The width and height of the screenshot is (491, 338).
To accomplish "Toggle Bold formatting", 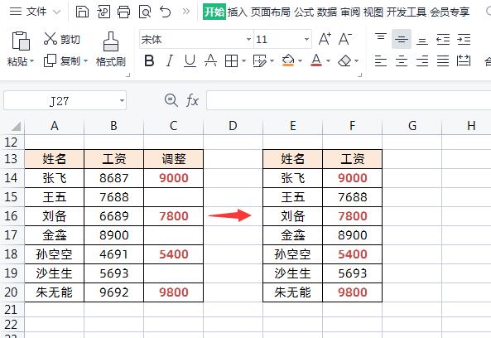I will coord(149,60).
